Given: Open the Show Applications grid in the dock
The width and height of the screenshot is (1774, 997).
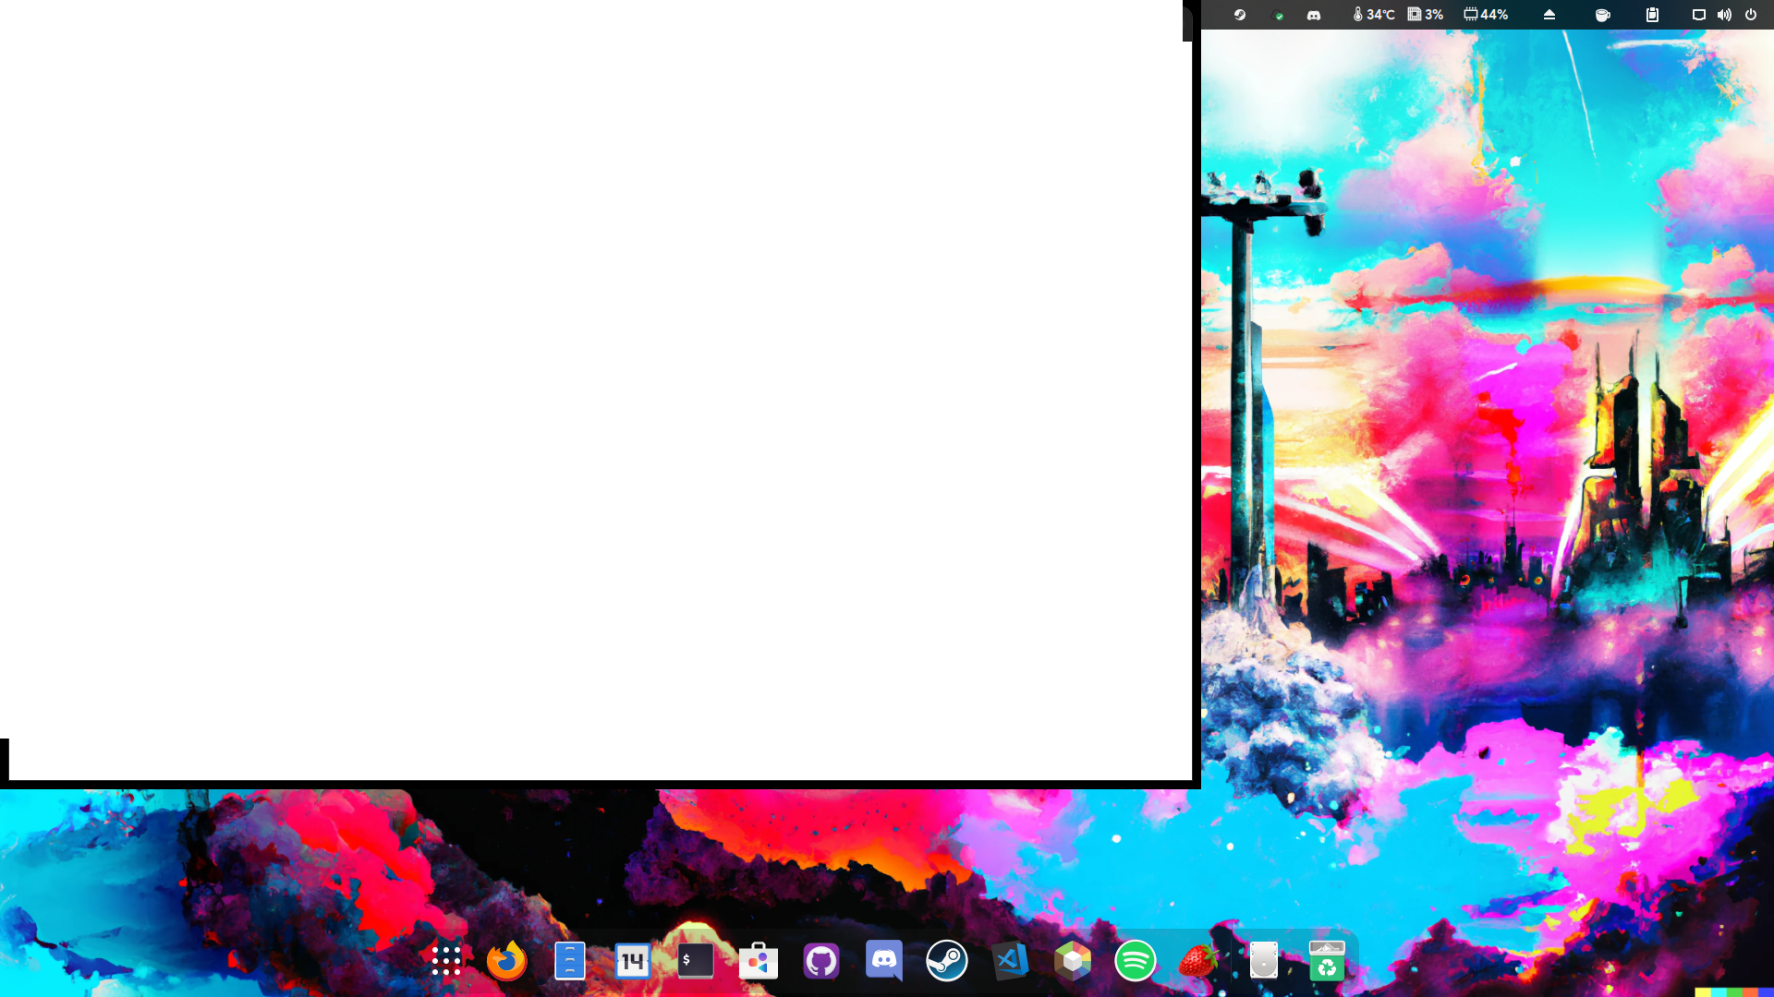Looking at the screenshot, I should point(446,961).
